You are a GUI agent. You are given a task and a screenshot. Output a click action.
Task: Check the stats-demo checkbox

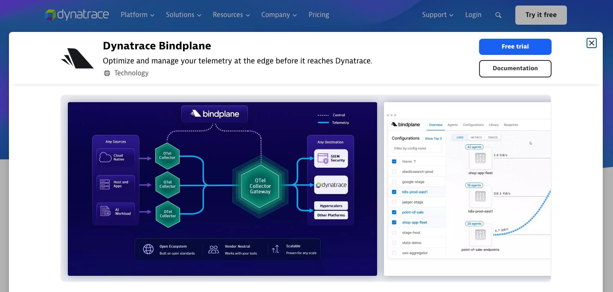coord(394,243)
